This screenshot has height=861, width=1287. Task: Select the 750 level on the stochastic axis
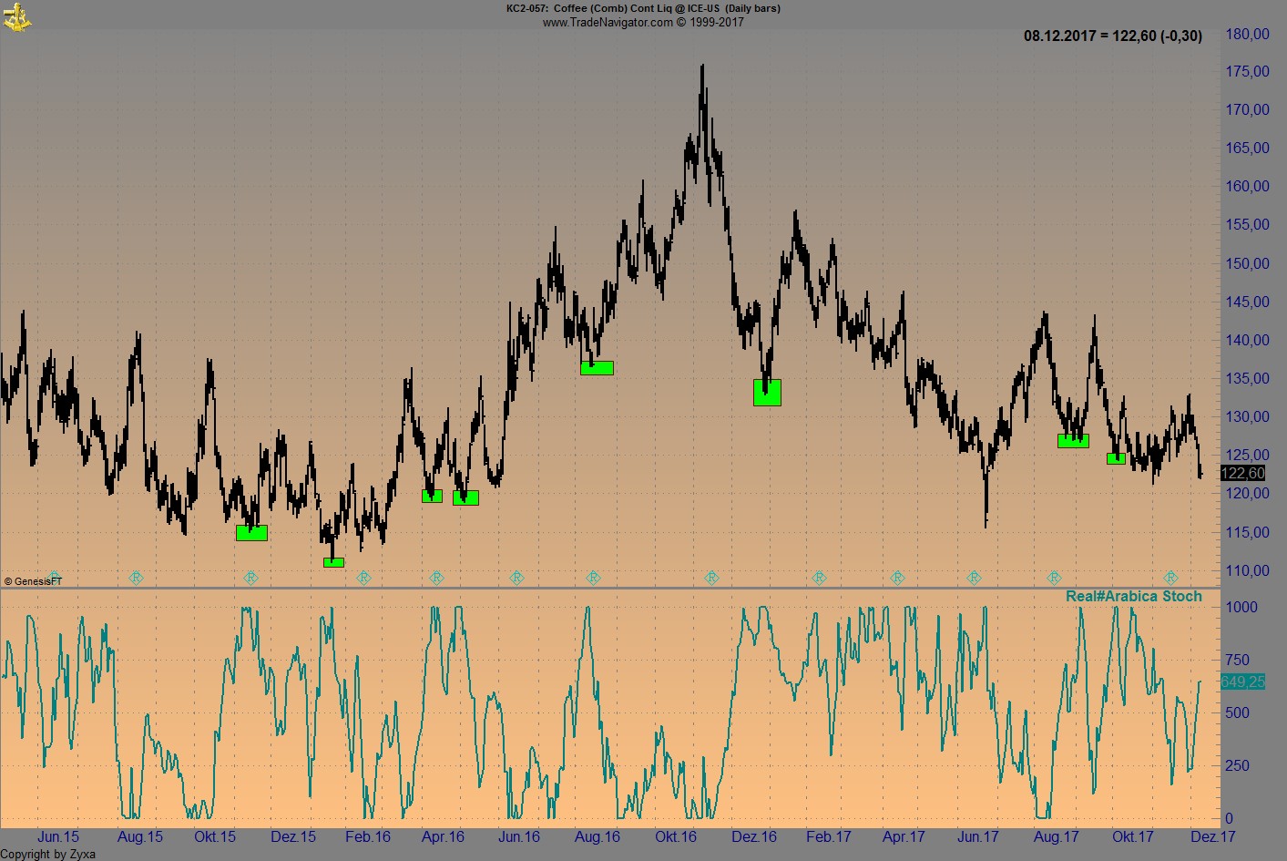click(x=1238, y=660)
